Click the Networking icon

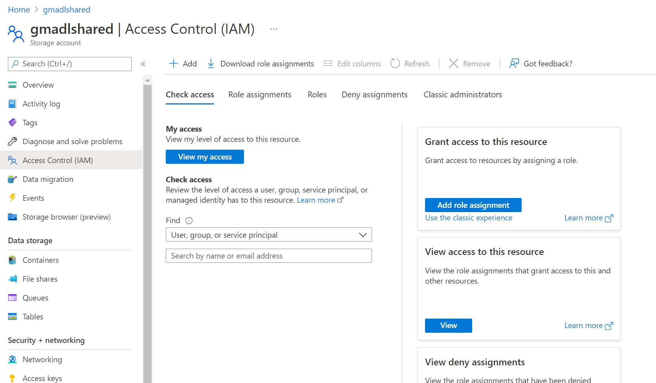pyautogui.click(x=13, y=359)
